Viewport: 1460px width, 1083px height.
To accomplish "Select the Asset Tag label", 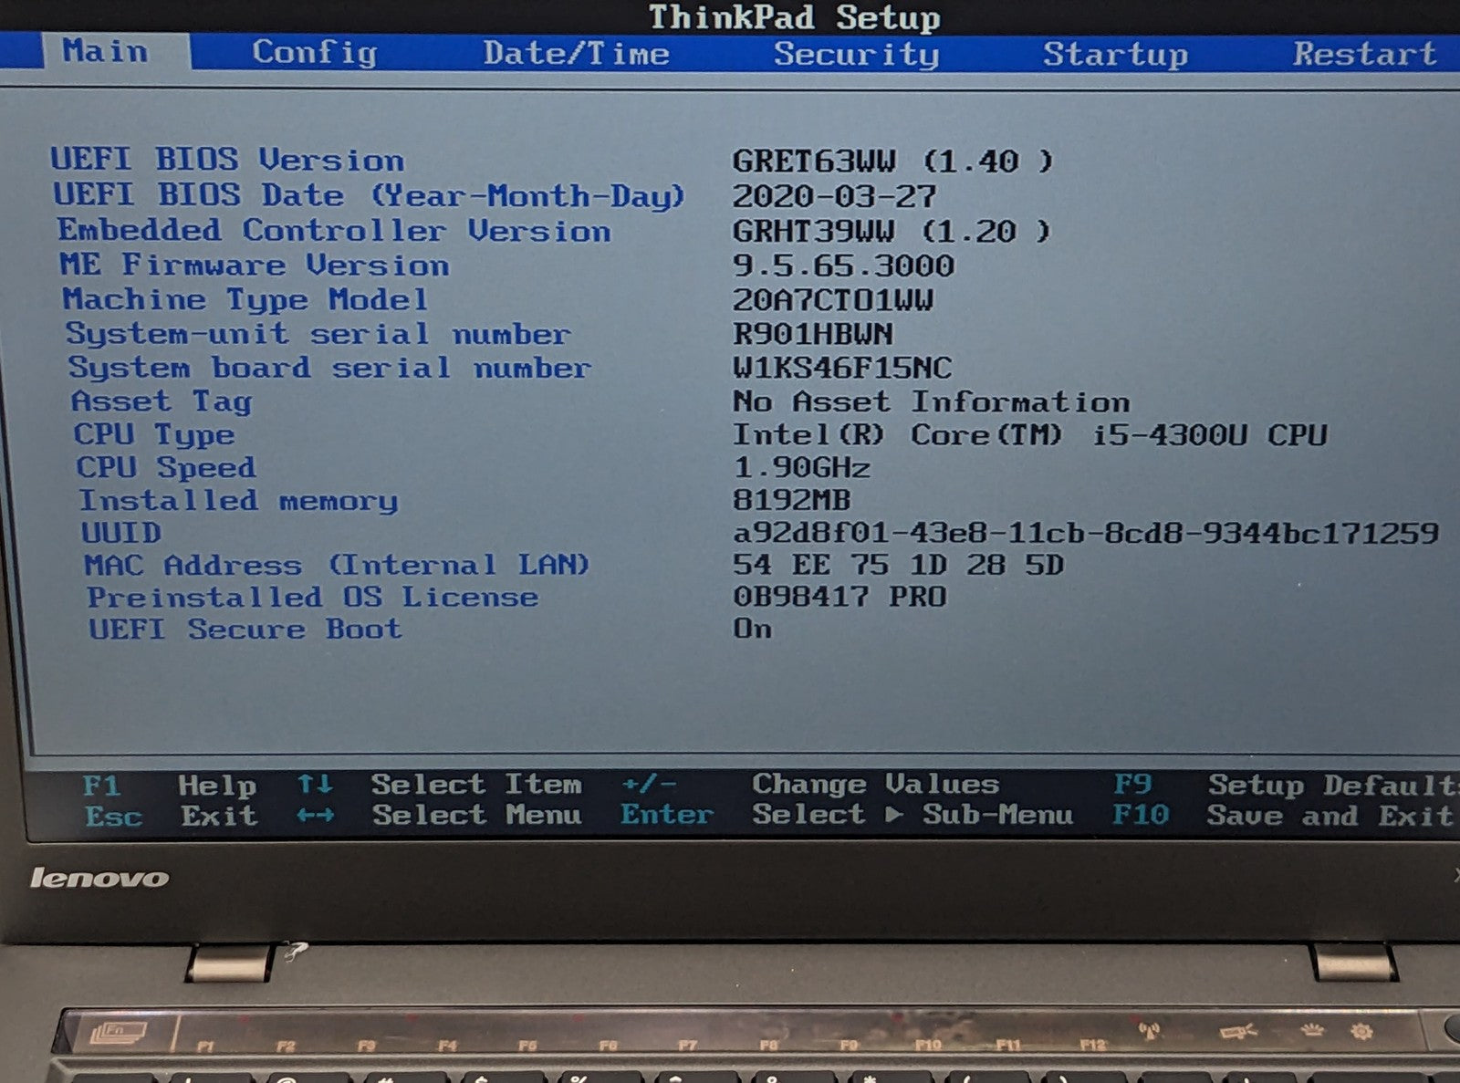I will 162,401.
